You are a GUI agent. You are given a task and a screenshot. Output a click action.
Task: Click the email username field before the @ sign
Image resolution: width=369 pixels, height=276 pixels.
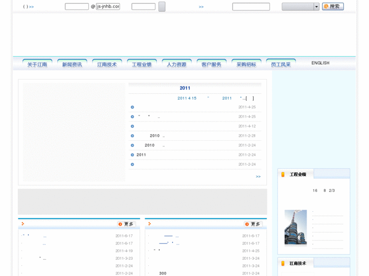pyautogui.click(x=77, y=7)
